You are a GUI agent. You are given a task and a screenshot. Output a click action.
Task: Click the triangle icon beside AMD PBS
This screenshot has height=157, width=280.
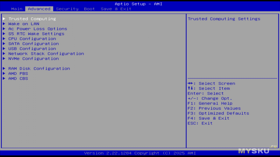[x=4, y=74]
